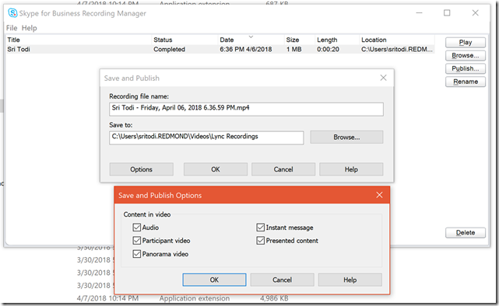Confirm OK in Save and Publish dialog

pyautogui.click(x=216, y=169)
